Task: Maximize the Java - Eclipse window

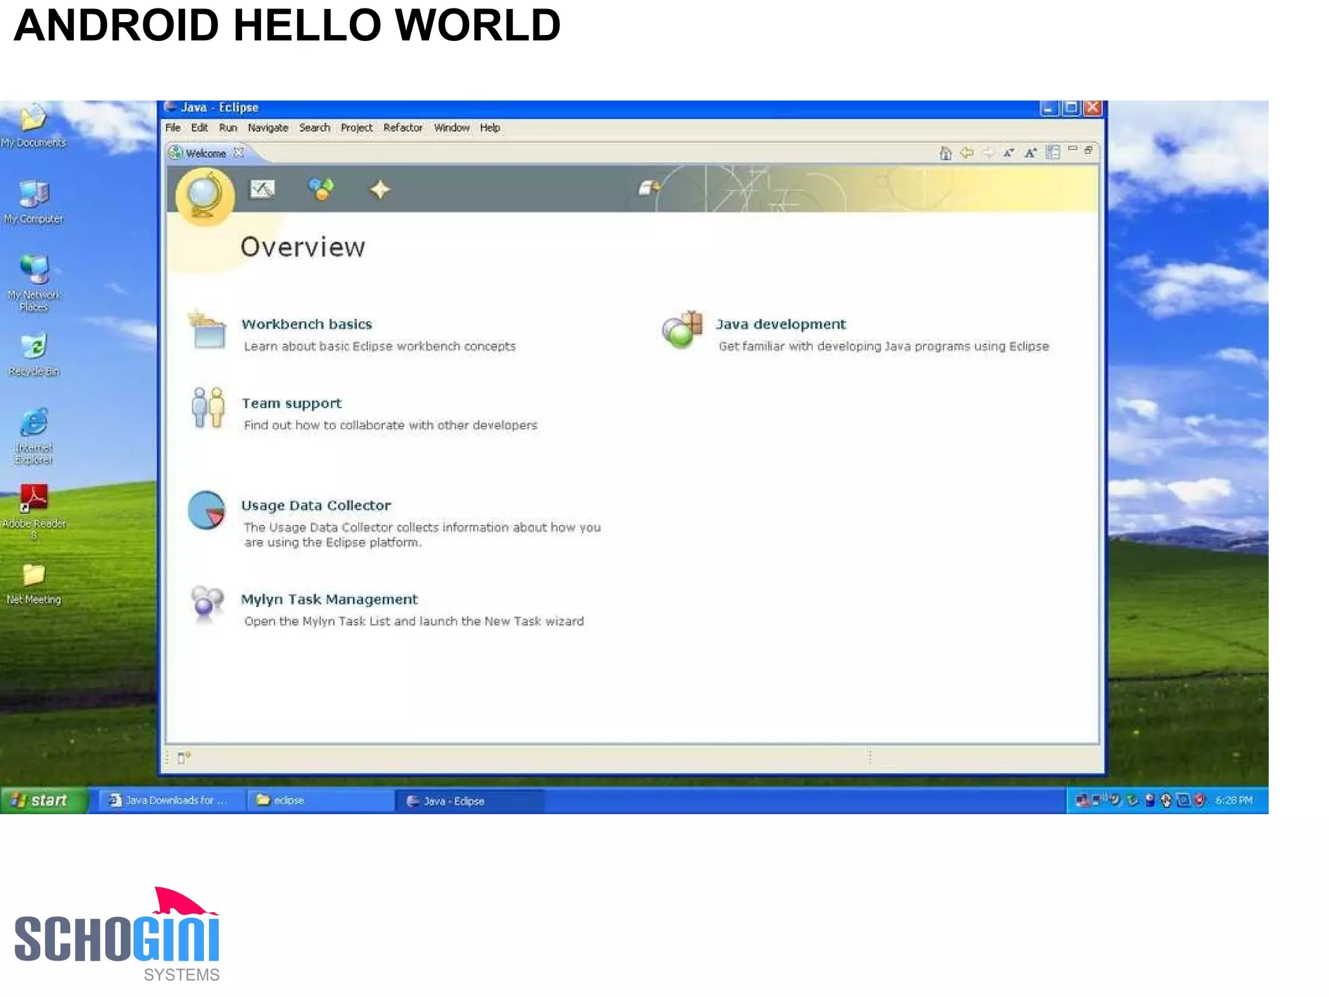Action: 1071,108
